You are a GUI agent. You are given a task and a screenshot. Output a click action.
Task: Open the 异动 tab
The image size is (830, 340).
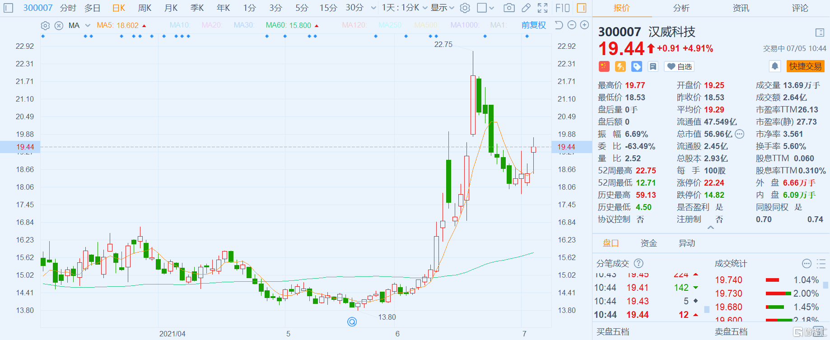click(687, 243)
